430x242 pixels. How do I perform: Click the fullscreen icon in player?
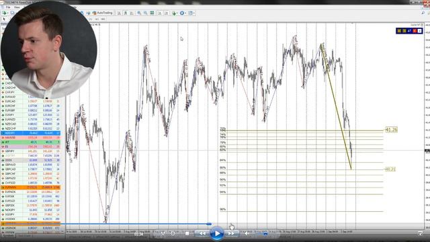pyautogui.click(x=420, y=233)
